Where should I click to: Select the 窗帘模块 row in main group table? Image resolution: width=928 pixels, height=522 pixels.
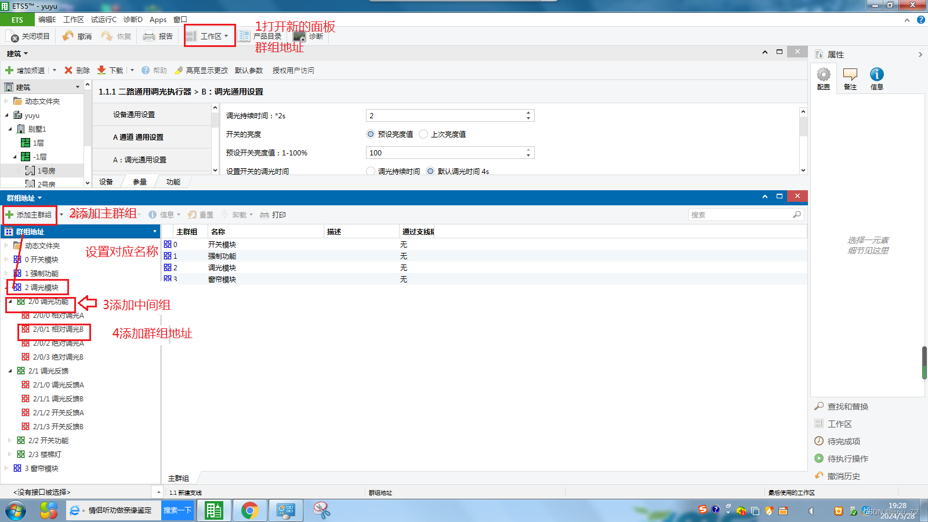(484, 279)
